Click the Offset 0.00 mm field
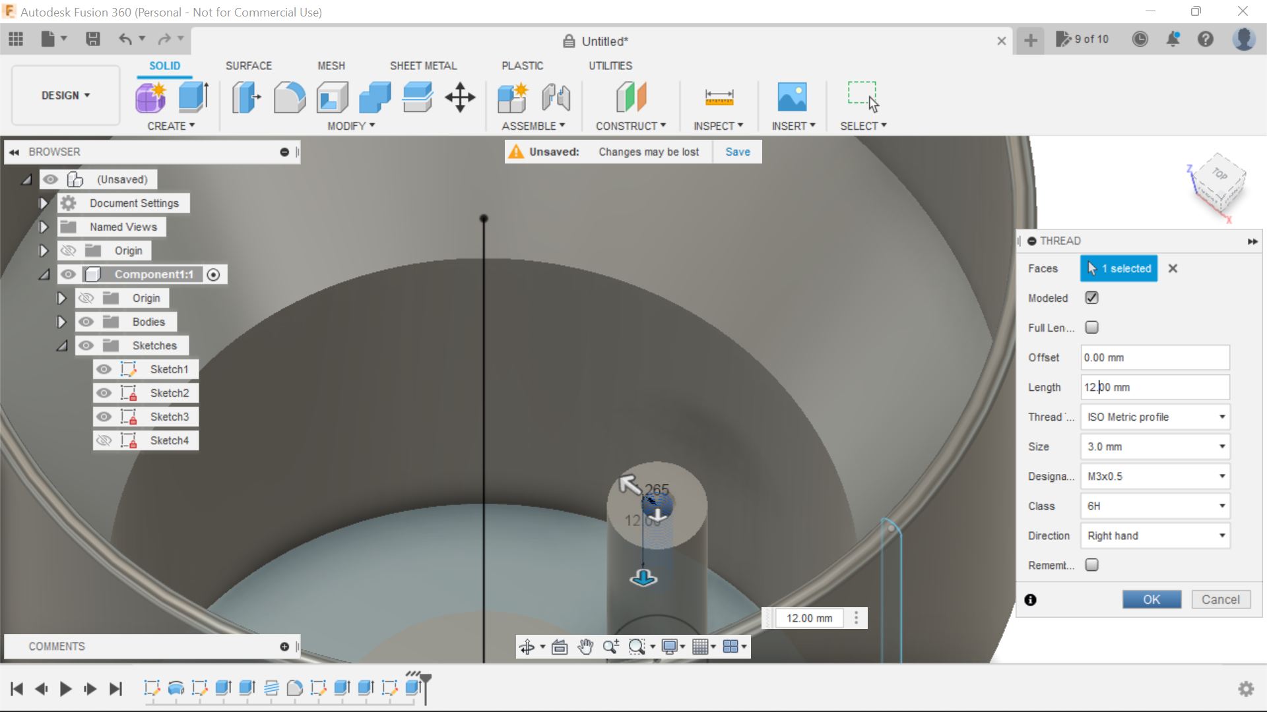Image resolution: width=1267 pixels, height=712 pixels. pyautogui.click(x=1155, y=357)
